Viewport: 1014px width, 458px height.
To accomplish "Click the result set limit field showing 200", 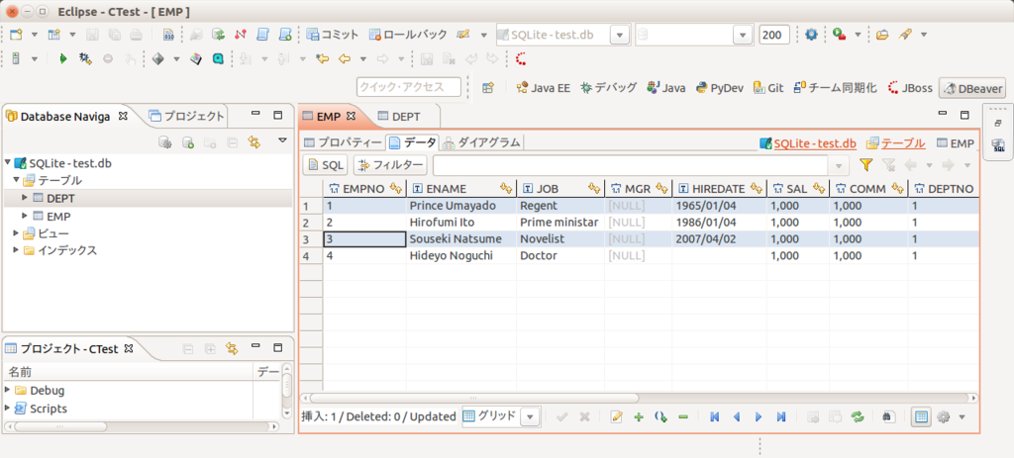I will click(774, 35).
